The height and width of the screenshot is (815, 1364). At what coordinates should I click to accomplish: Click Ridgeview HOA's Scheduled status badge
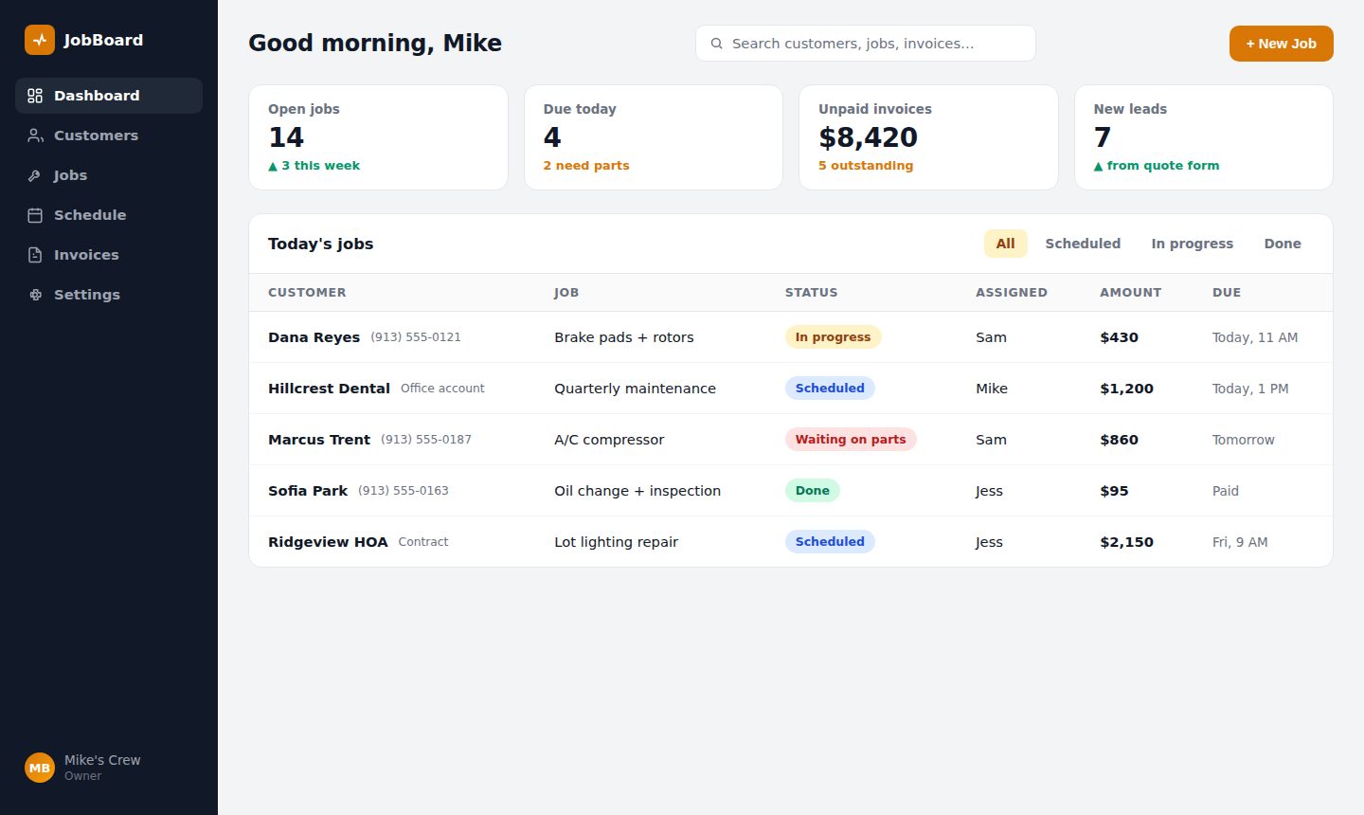coord(830,542)
